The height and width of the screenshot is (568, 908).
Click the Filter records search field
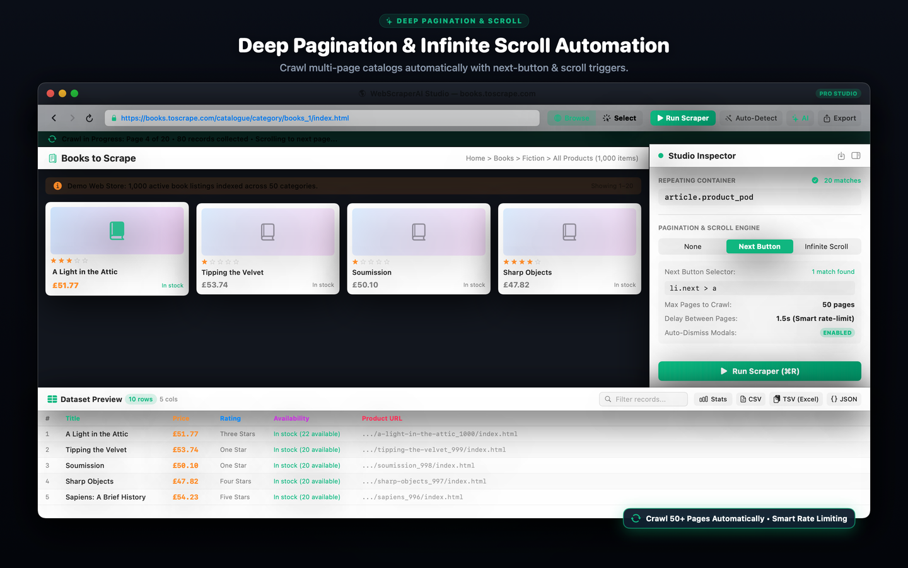click(643, 399)
